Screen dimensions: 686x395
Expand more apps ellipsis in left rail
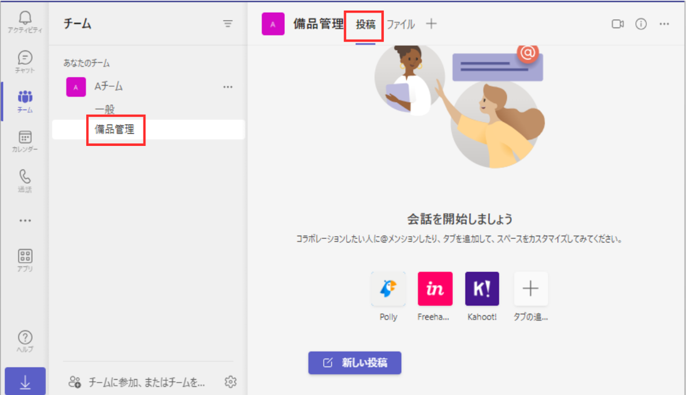pyautogui.click(x=25, y=220)
